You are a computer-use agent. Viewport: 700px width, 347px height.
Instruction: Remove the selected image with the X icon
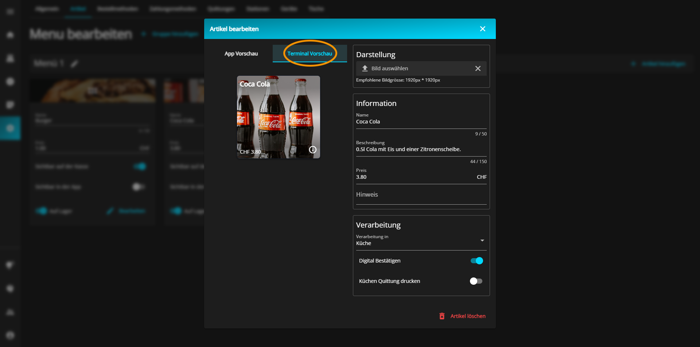tap(478, 68)
